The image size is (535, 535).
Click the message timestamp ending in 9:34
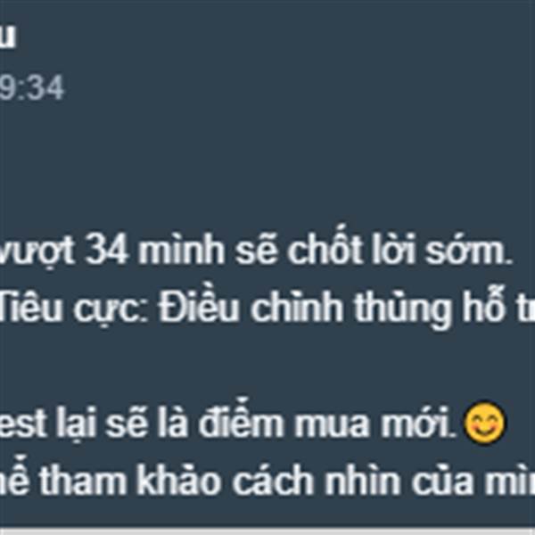32,88
